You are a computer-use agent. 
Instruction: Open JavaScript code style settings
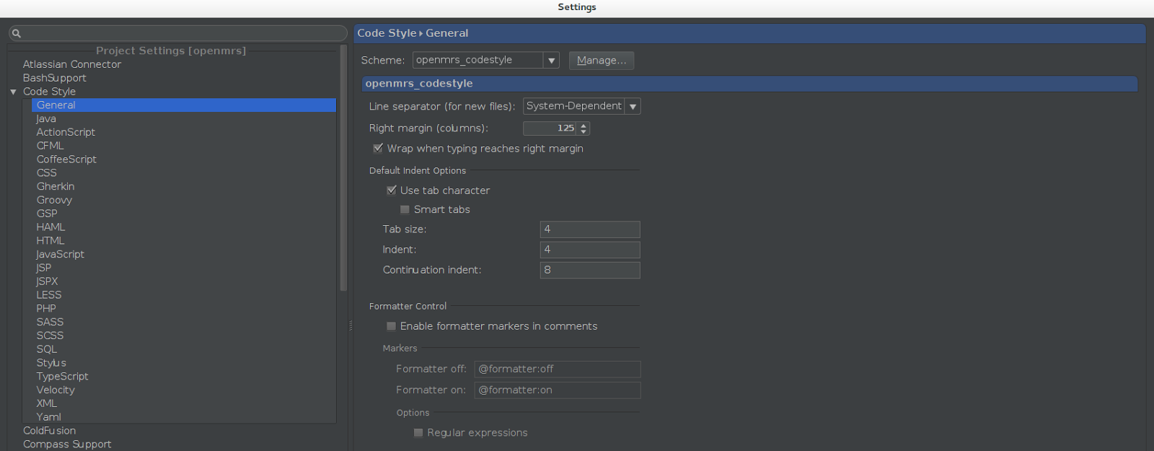click(61, 254)
